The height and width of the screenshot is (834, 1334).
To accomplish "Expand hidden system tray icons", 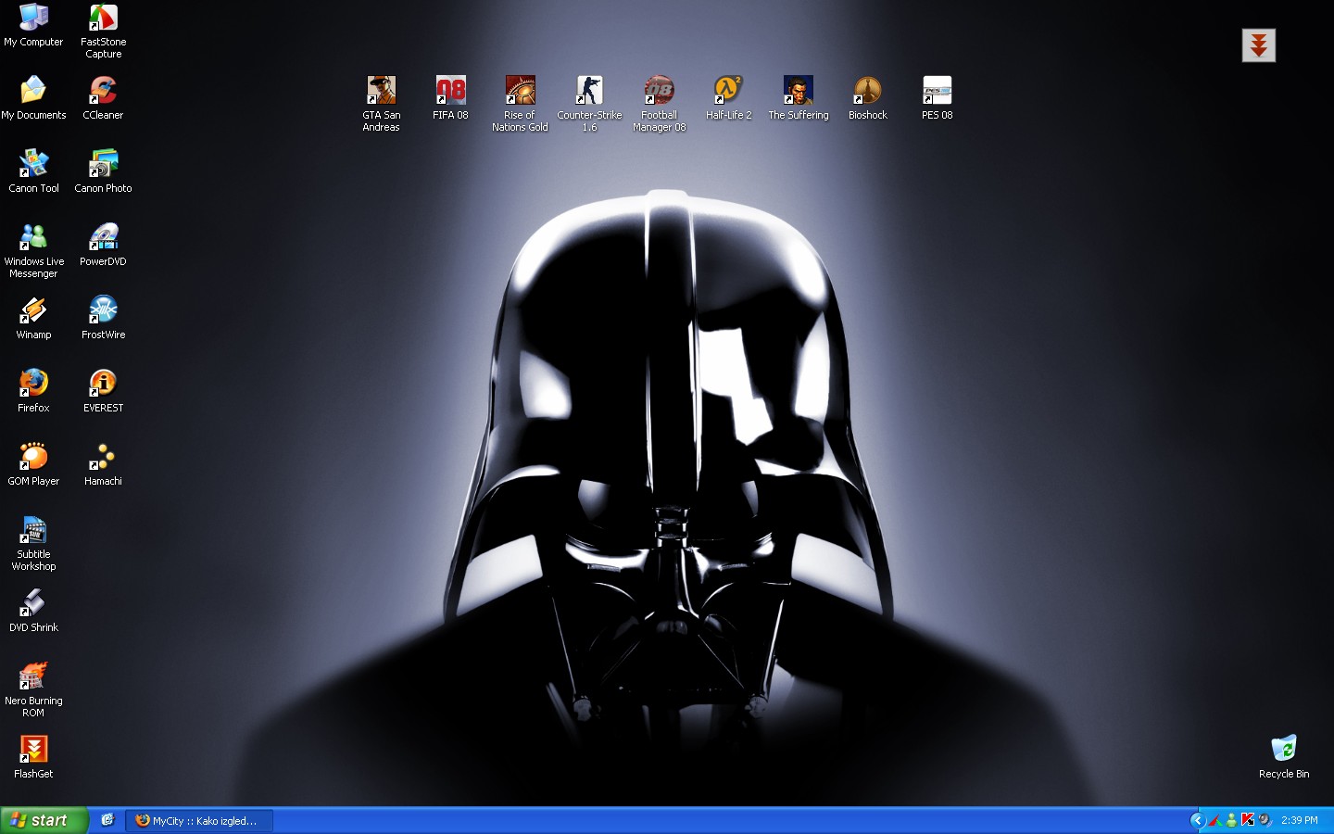I will click(1197, 820).
